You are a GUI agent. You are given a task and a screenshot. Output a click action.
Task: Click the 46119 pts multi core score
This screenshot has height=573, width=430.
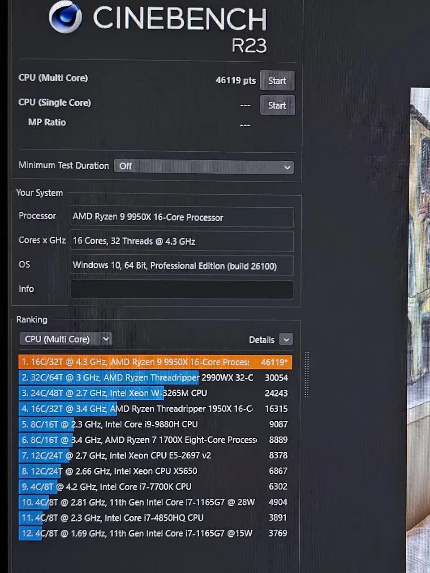[x=236, y=81]
